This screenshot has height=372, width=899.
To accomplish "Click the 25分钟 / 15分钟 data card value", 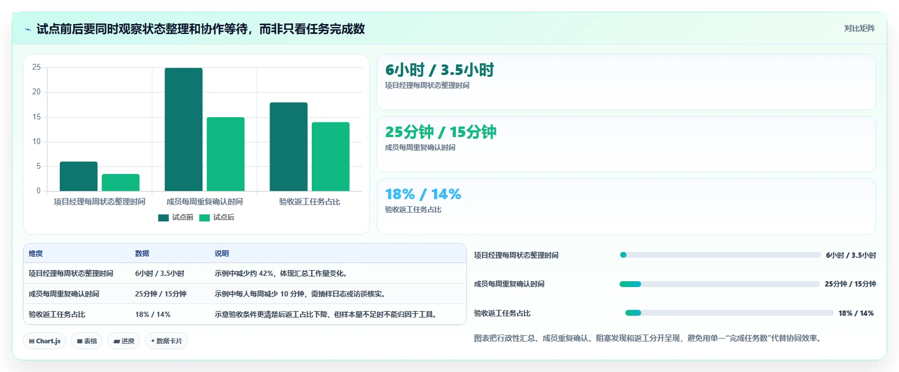I will point(441,132).
